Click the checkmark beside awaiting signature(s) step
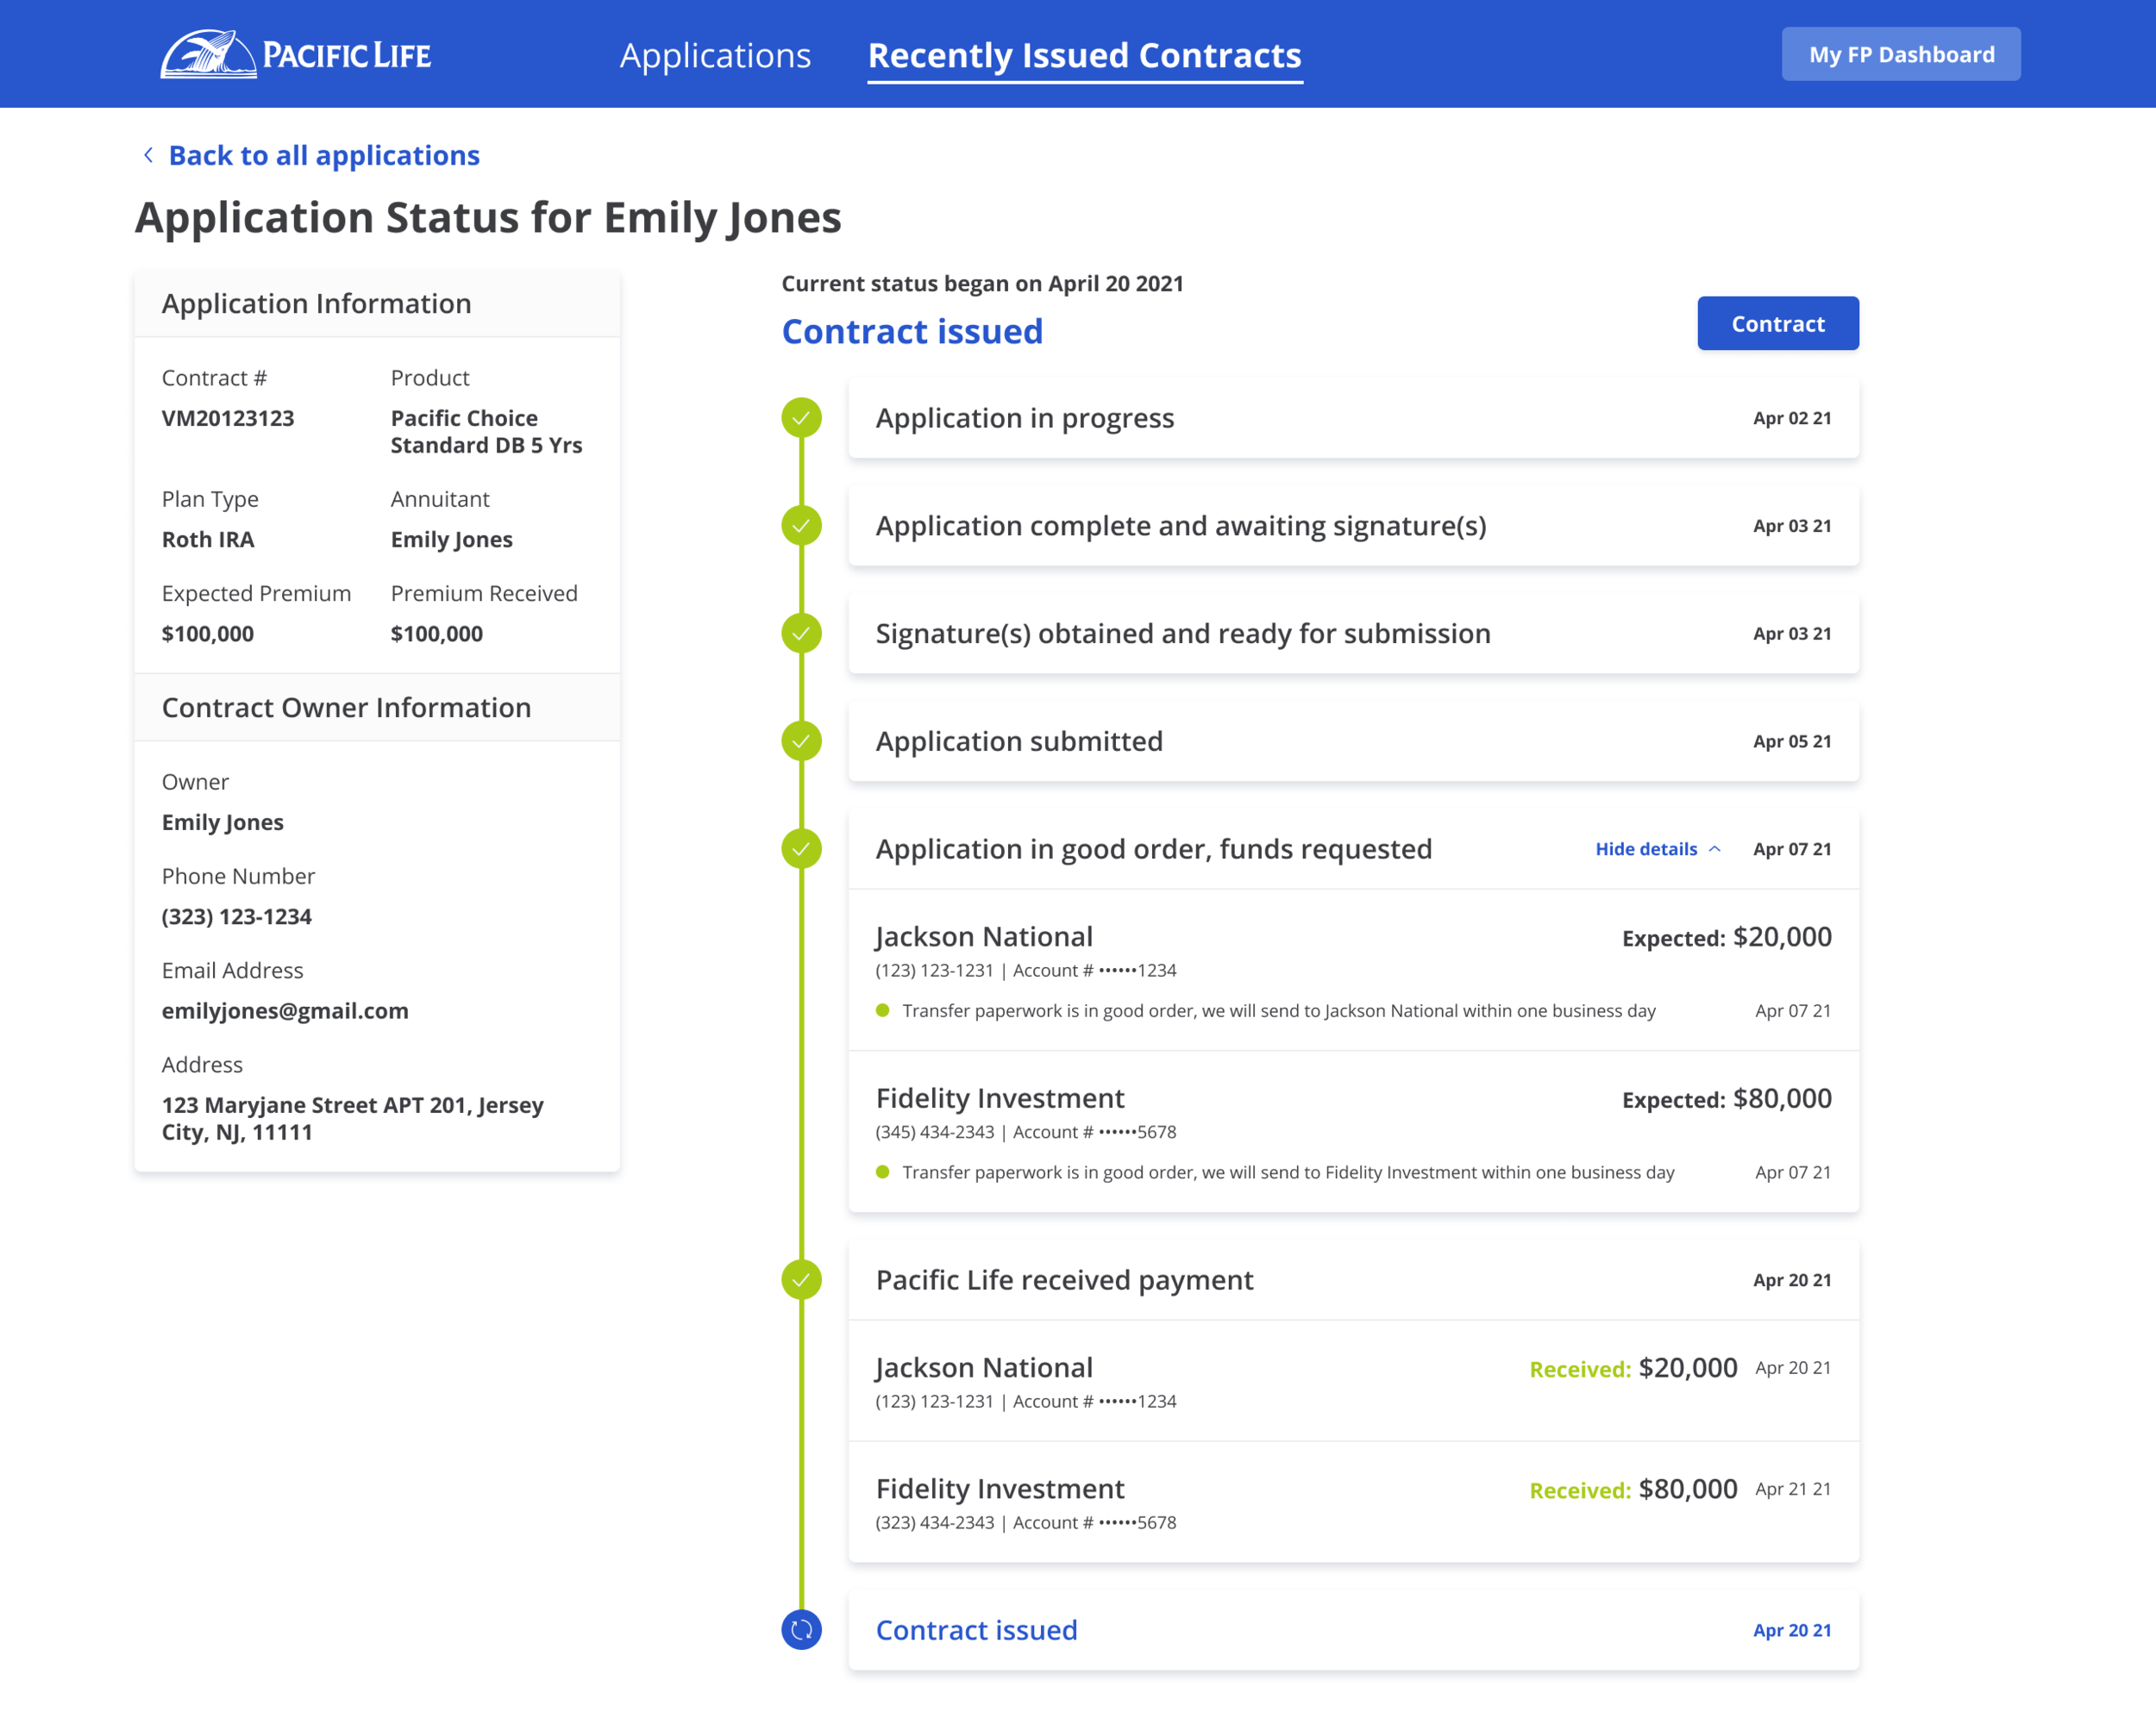Image resolution: width=2156 pixels, height=1724 pixels. pos(801,526)
